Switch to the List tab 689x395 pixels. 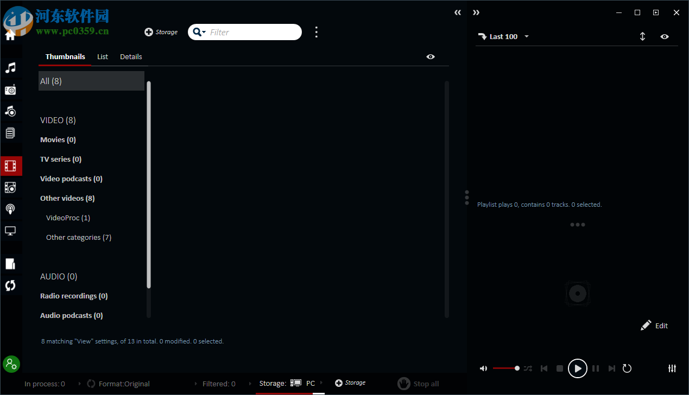(x=103, y=56)
